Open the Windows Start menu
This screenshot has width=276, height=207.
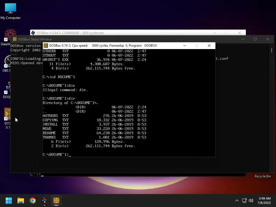9,201
